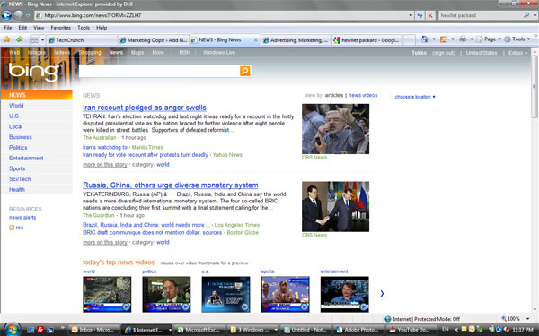Screen dimensions: 539x336
Task: Click Bing Maps navigation link
Action: click(x=137, y=53)
